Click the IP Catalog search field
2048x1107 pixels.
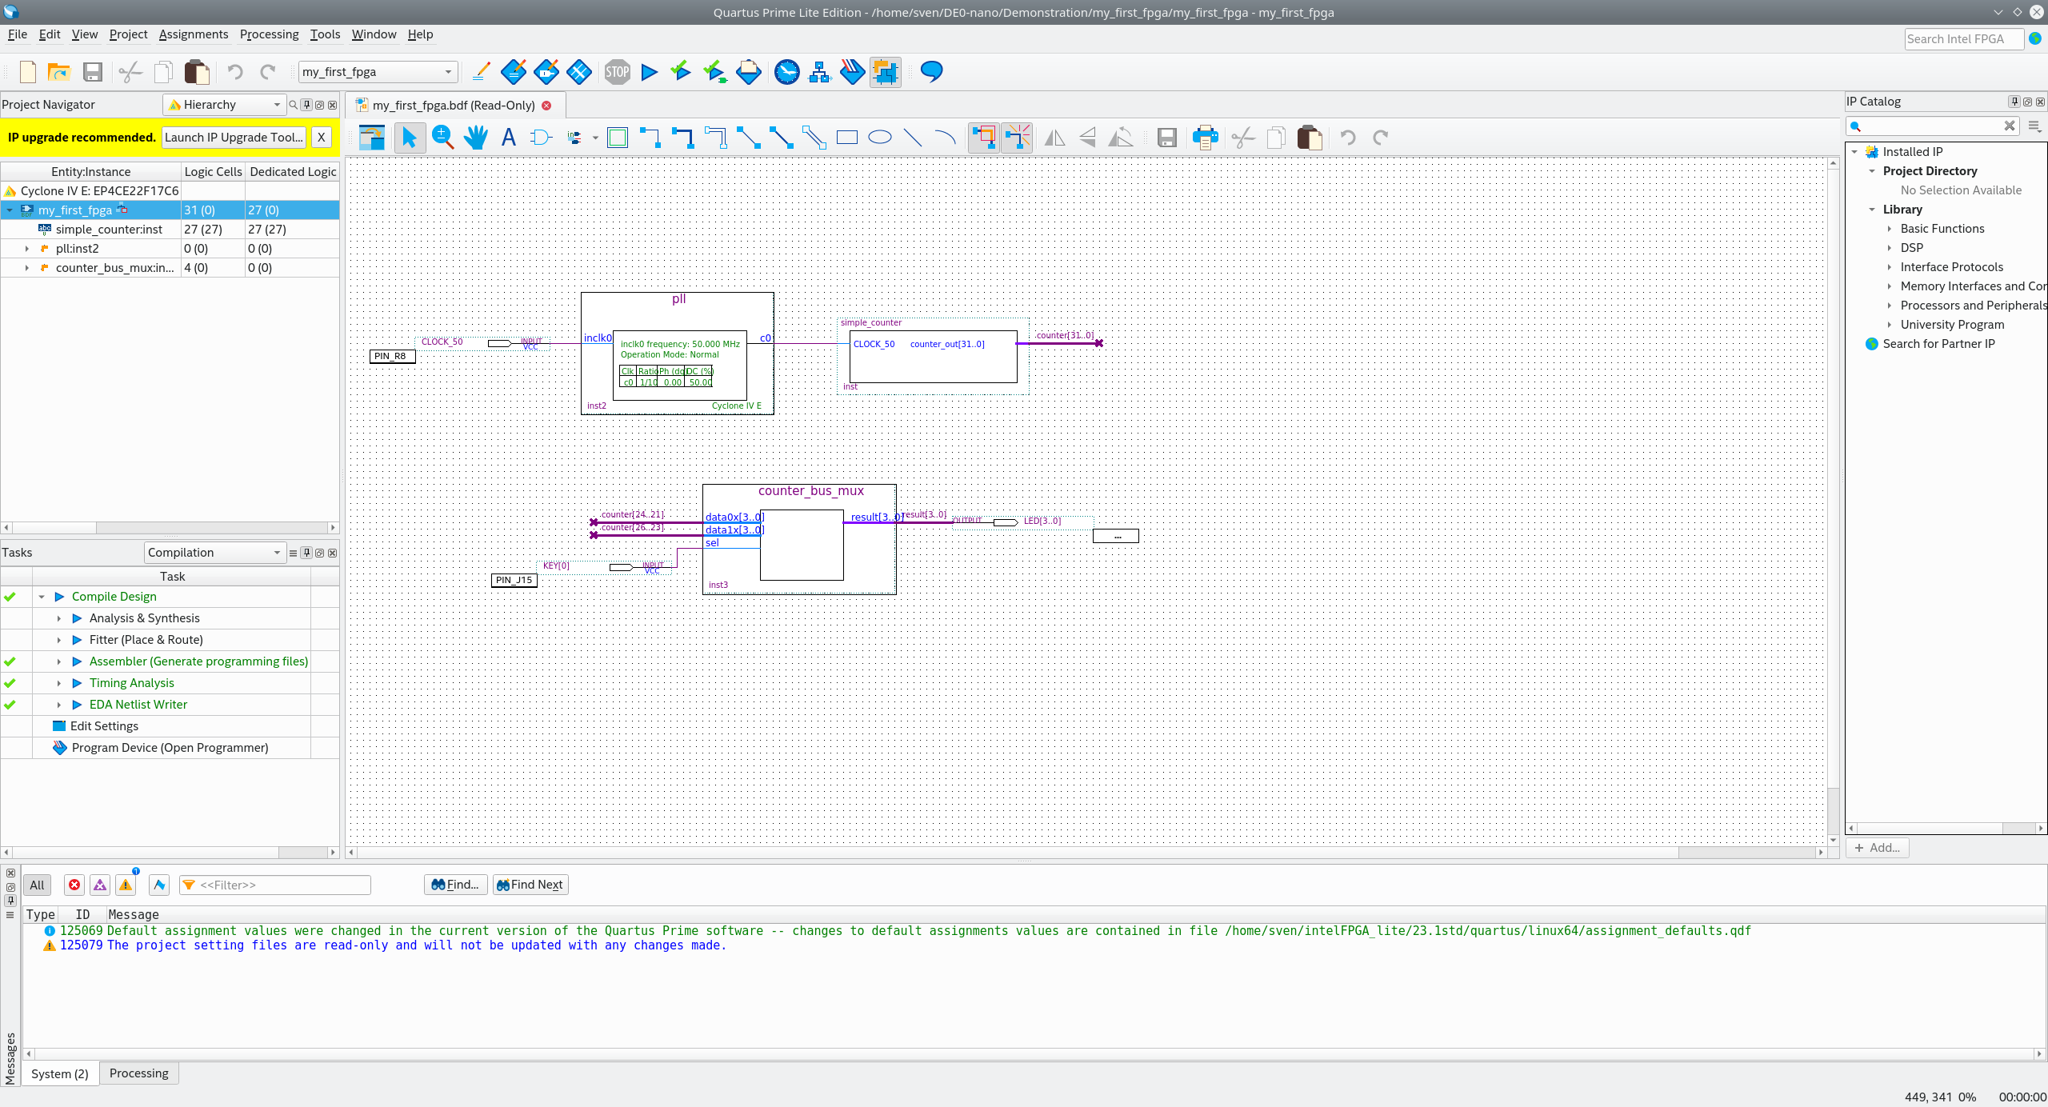tap(1932, 126)
